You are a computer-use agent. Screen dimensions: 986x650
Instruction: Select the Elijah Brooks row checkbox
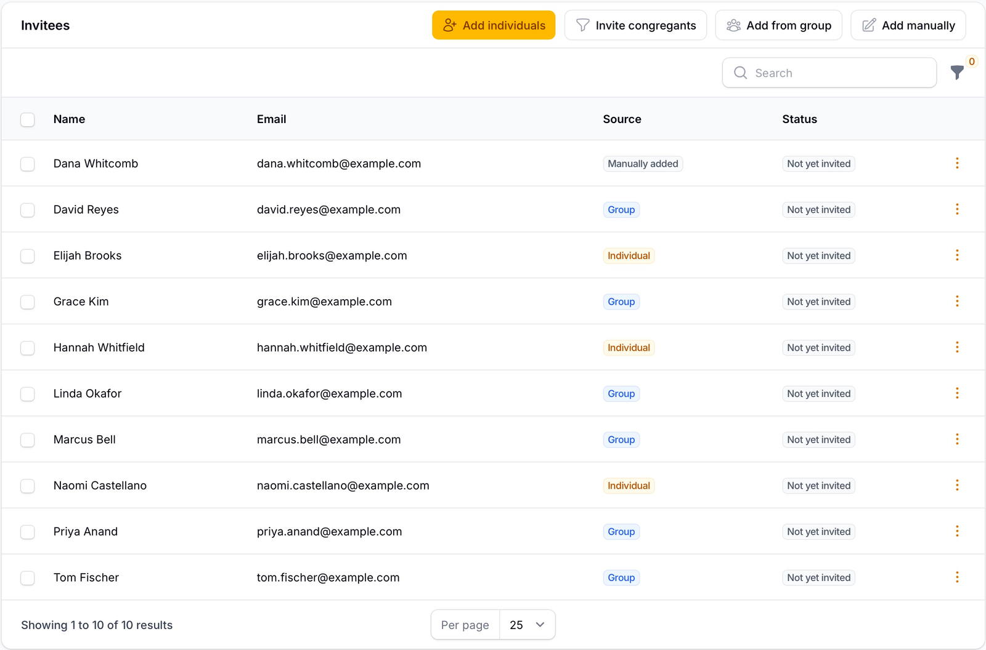pyautogui.click(x=28, y=255)
